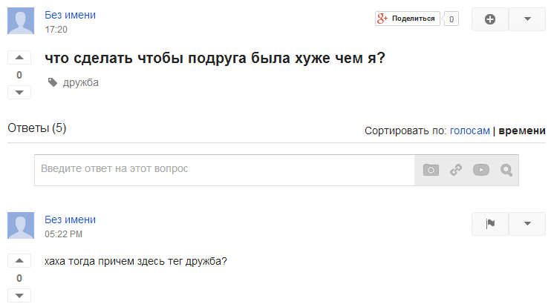Click the link icon in the answer box
Viewport: 551px width, 307px height.
point(456,170)
